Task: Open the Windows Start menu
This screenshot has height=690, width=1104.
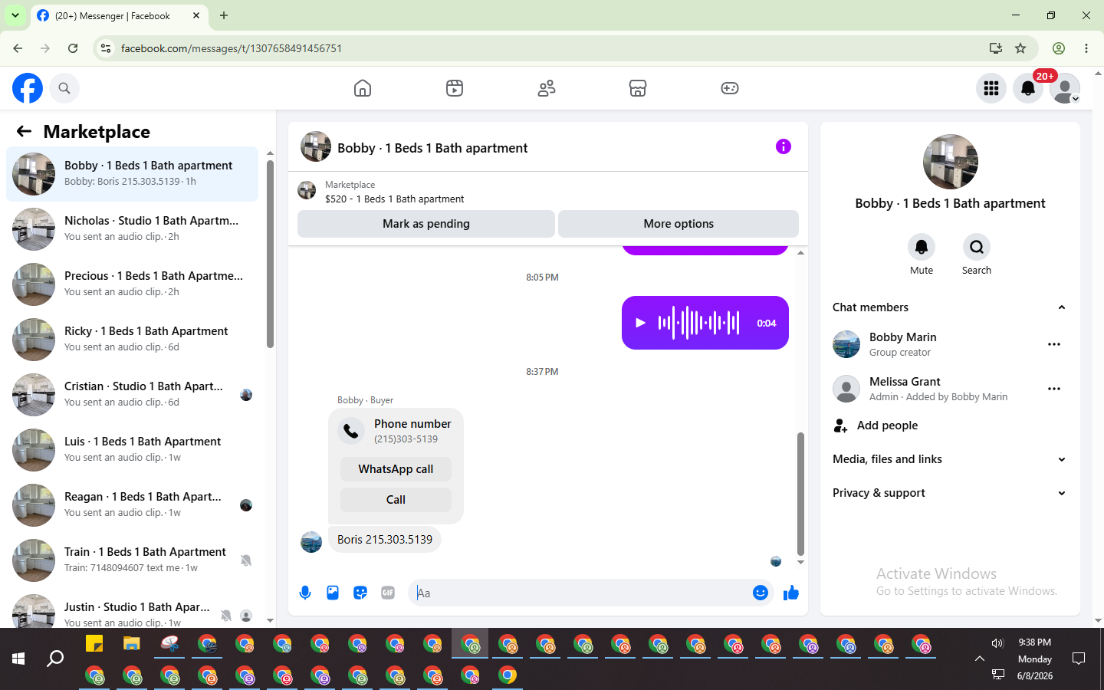Action: 18,659
